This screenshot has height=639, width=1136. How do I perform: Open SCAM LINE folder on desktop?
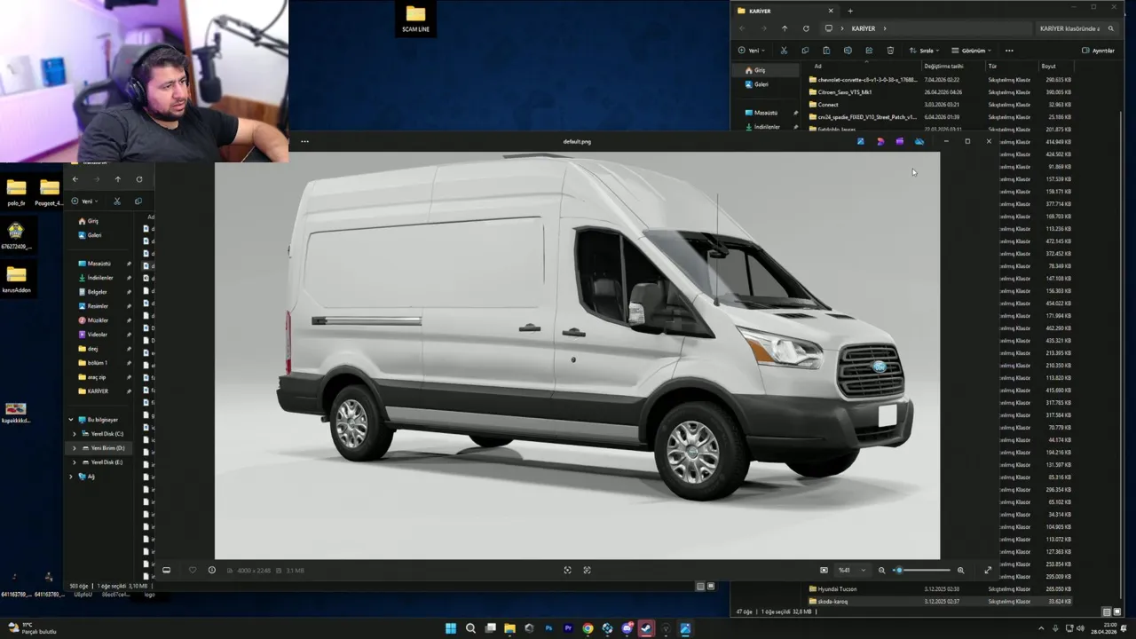415,19
